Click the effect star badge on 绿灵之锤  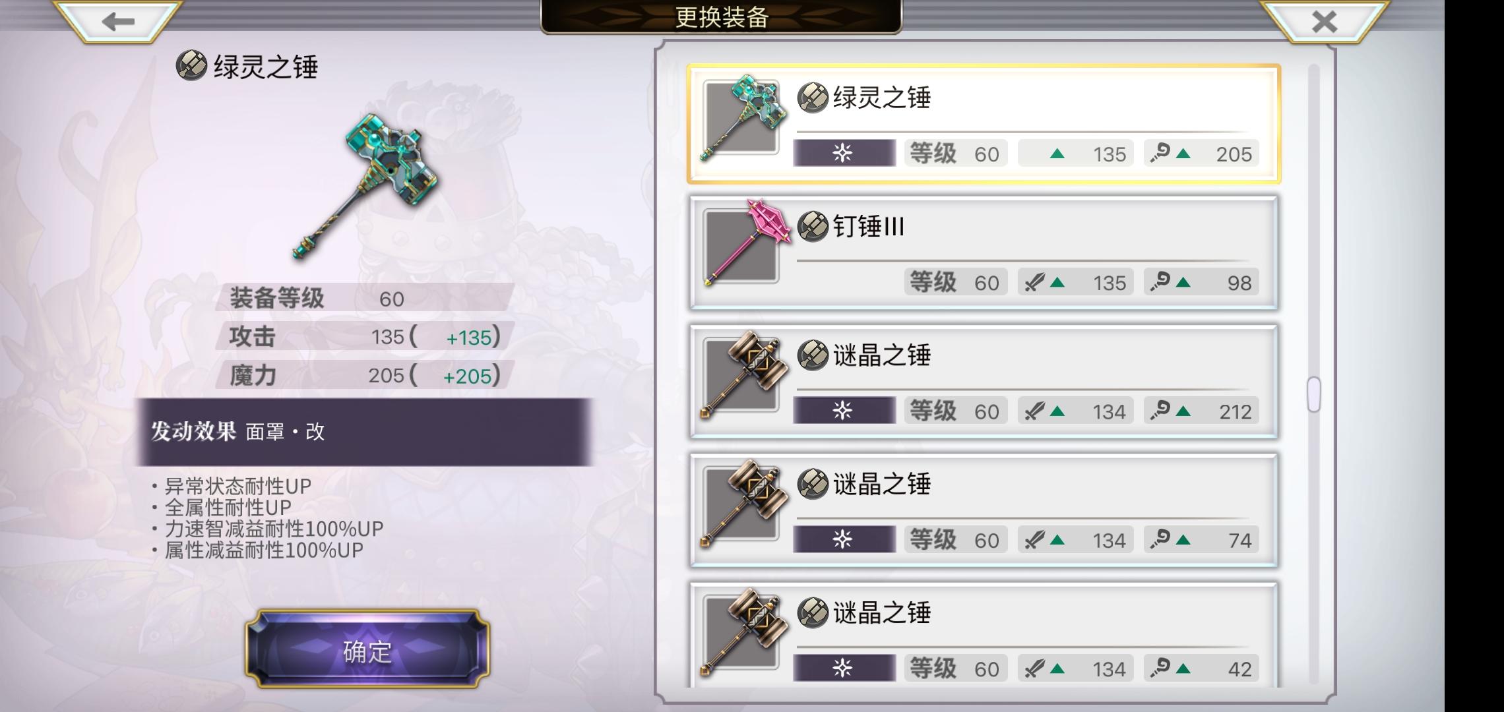coord(844,153)
